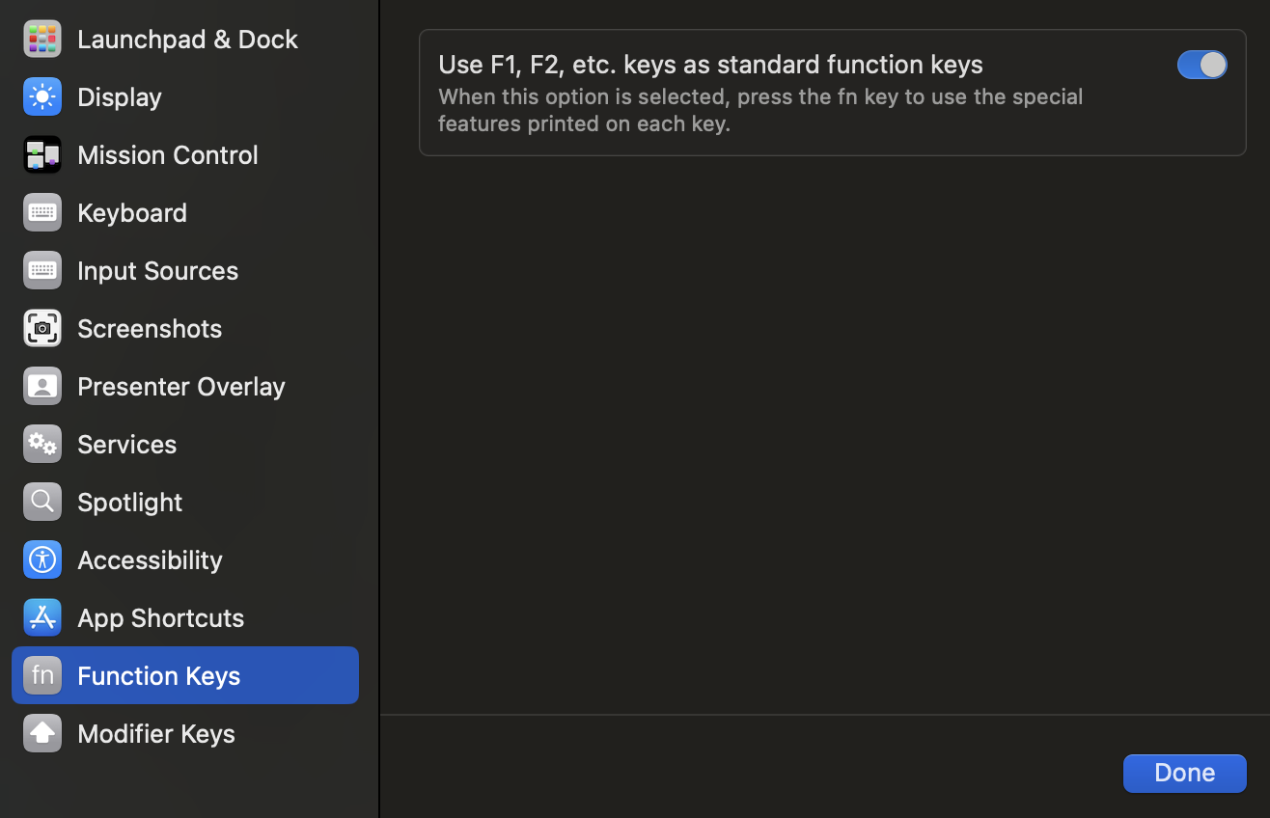Select the Function Keys sidebar item
The image size is (1270, 818).
click(185, 675)
